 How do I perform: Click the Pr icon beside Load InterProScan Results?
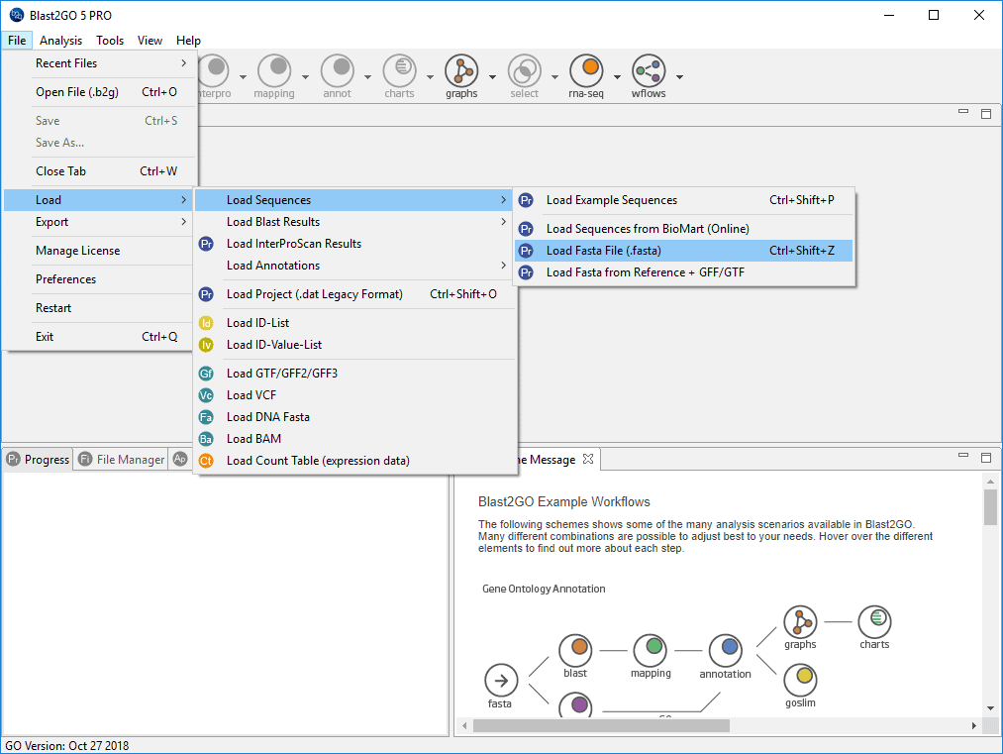(x=206, y=244)
